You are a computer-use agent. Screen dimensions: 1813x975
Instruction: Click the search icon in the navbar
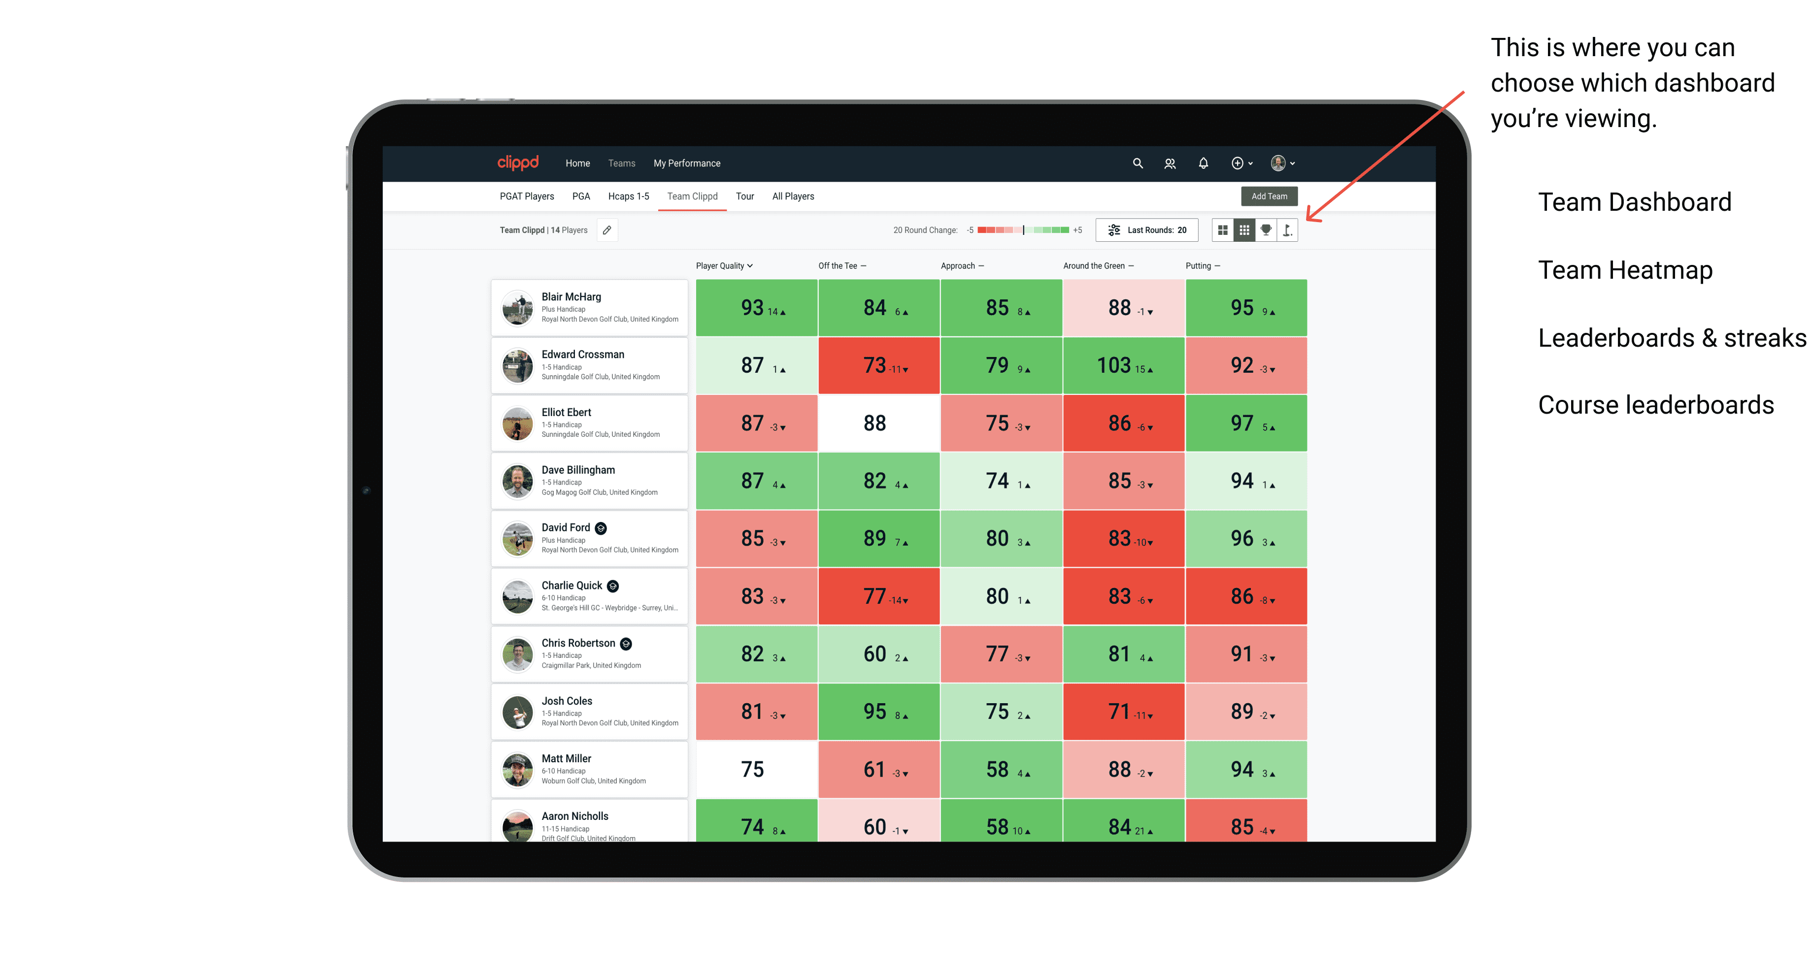[1136, 163]
